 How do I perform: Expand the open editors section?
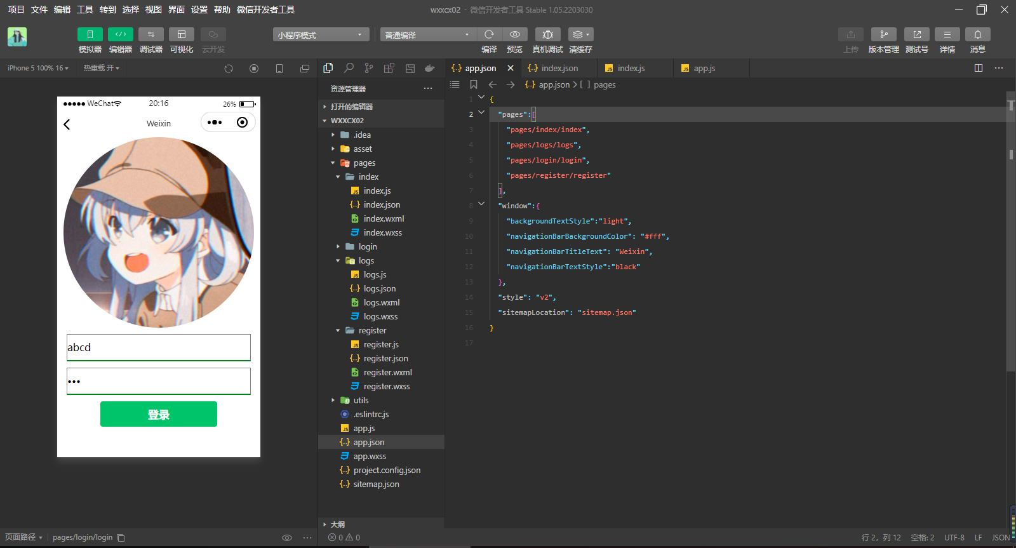pos(381,107)
